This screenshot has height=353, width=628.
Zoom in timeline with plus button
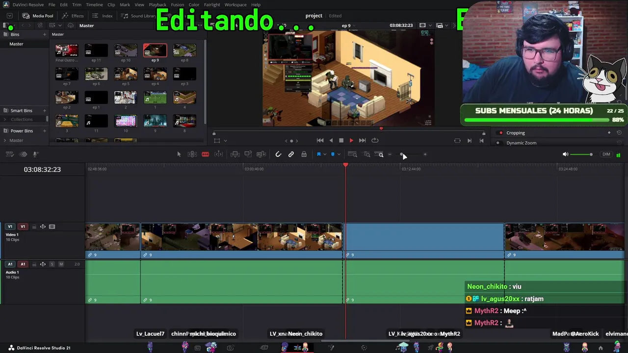point(425,155)
